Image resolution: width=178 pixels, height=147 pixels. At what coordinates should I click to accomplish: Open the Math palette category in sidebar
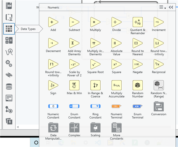[x=9, y=41]
